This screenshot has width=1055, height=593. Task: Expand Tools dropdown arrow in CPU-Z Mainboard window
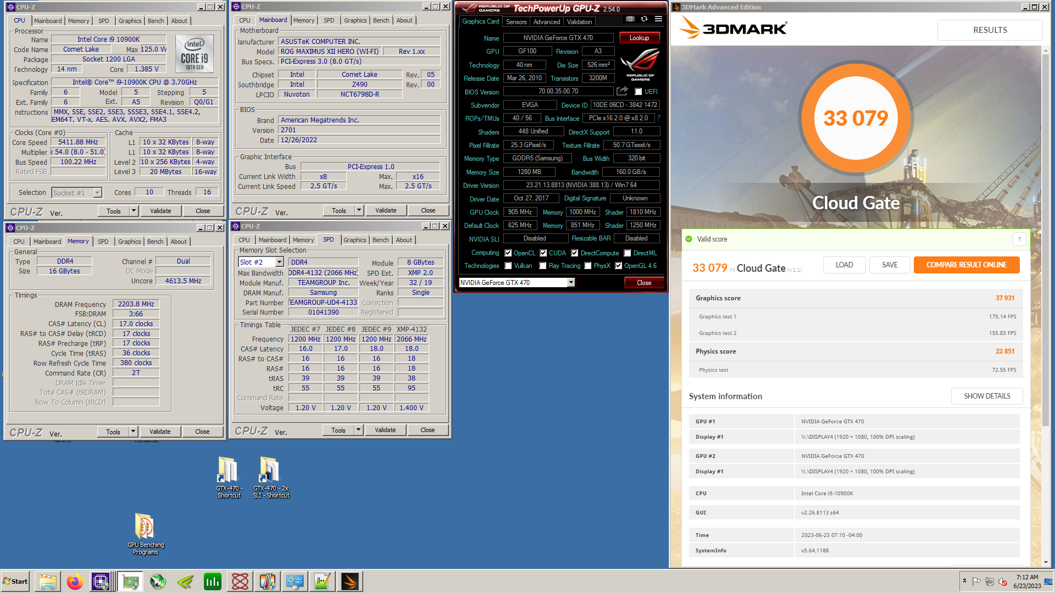(x=359, y=210)
